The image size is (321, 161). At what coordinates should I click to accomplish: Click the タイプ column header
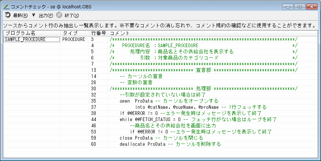(x=70, y=33)
